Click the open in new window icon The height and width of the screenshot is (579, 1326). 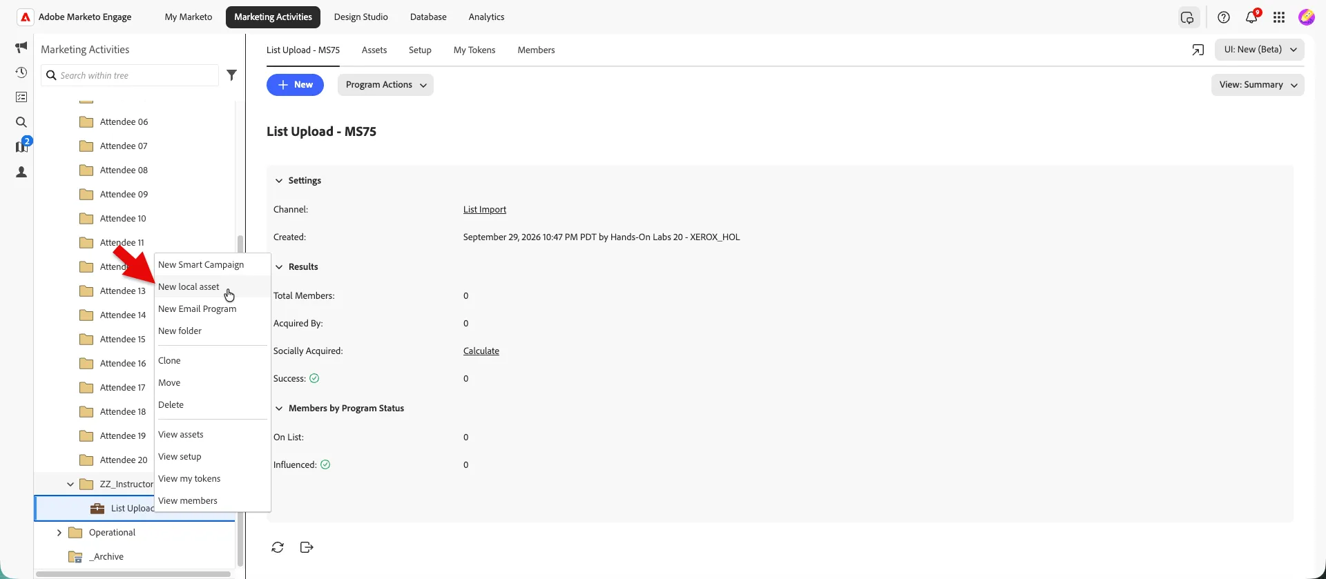coord(1198,50)
